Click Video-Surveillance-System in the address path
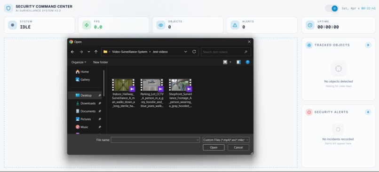379x172 pixels. point(130,52)
